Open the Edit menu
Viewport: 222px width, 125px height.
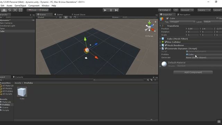(x=2, y=6)
